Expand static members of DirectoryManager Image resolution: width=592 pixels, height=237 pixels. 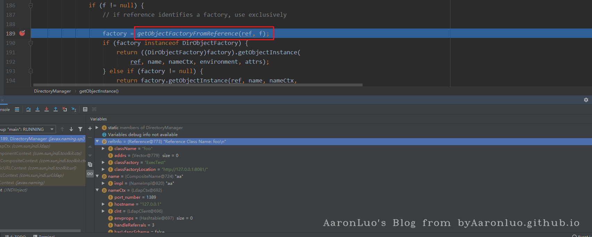pos(97,128)
